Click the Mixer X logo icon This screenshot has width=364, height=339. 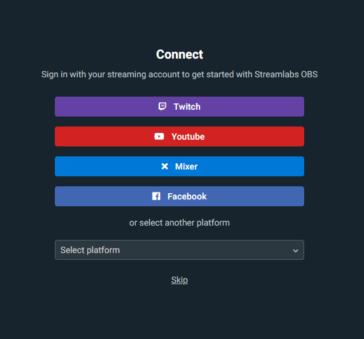click(x=165, y=166)
